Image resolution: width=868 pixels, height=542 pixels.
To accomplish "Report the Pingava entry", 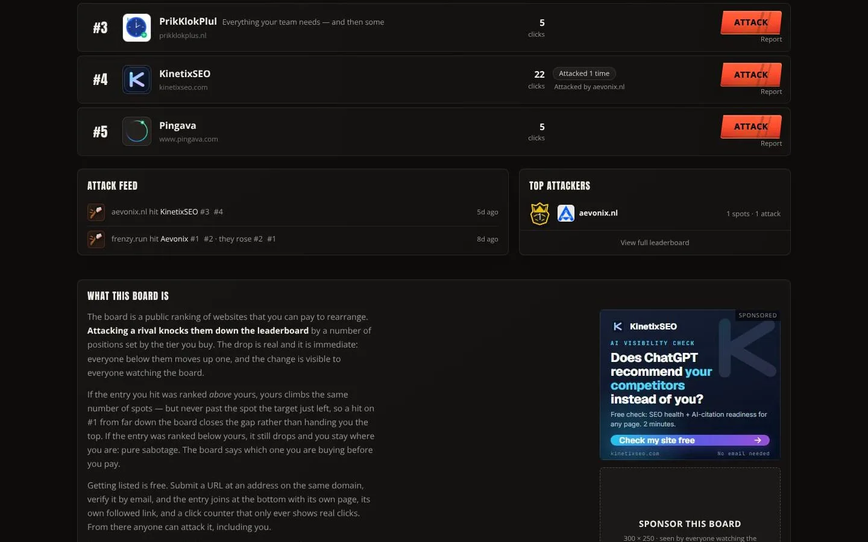I will pyautogui.click(x=771, y=143).
